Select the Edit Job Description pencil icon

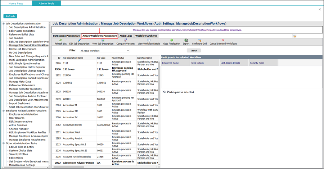tap(79, 40)
